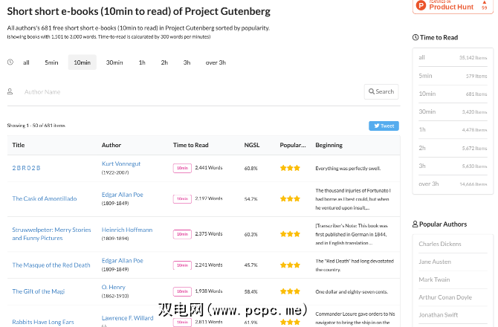This screenshot has width=498, height=327.
Task: Open the Lawrence F. Willard author link
Action: pos(127,318)
